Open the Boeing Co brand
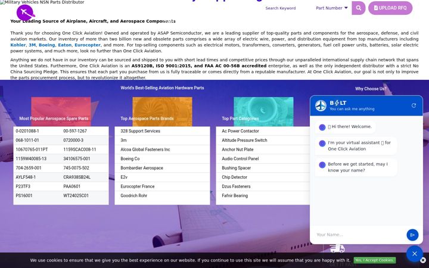Viewport: 429px width, 268px height. point(130,158)
